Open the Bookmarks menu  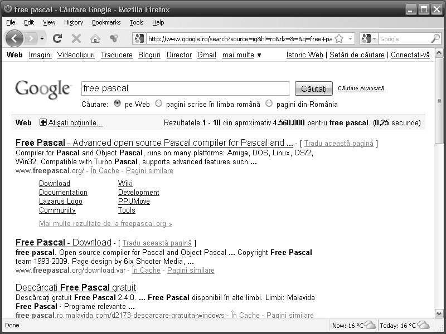pyautogui.click(x=106, y=22)
